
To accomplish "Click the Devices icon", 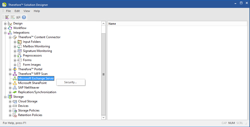I will click(15, 106).
